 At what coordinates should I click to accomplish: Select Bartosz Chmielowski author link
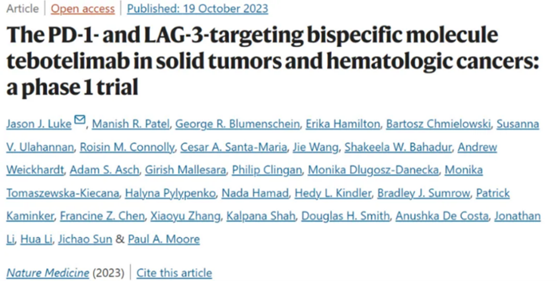tap(438, 124)
